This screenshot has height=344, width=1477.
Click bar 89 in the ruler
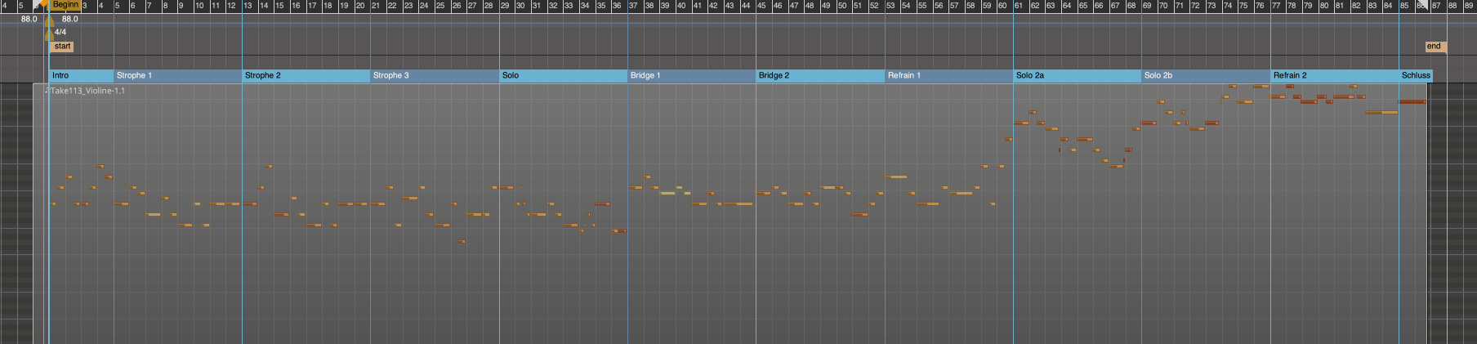click(x=1469, y=6)
